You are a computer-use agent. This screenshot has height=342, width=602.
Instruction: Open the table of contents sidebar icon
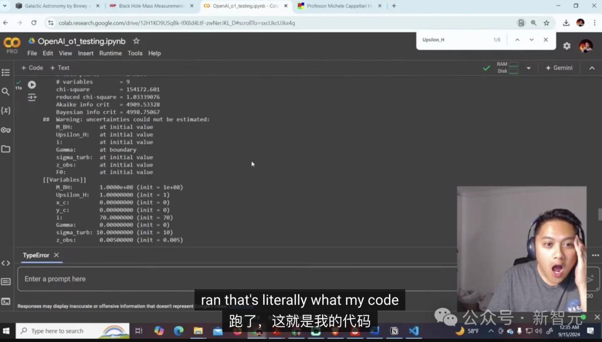pos(6,72)
